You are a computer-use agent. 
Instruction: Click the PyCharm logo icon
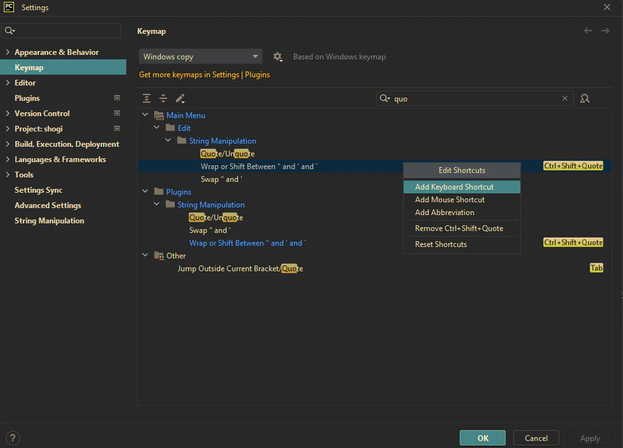[9, 7]
